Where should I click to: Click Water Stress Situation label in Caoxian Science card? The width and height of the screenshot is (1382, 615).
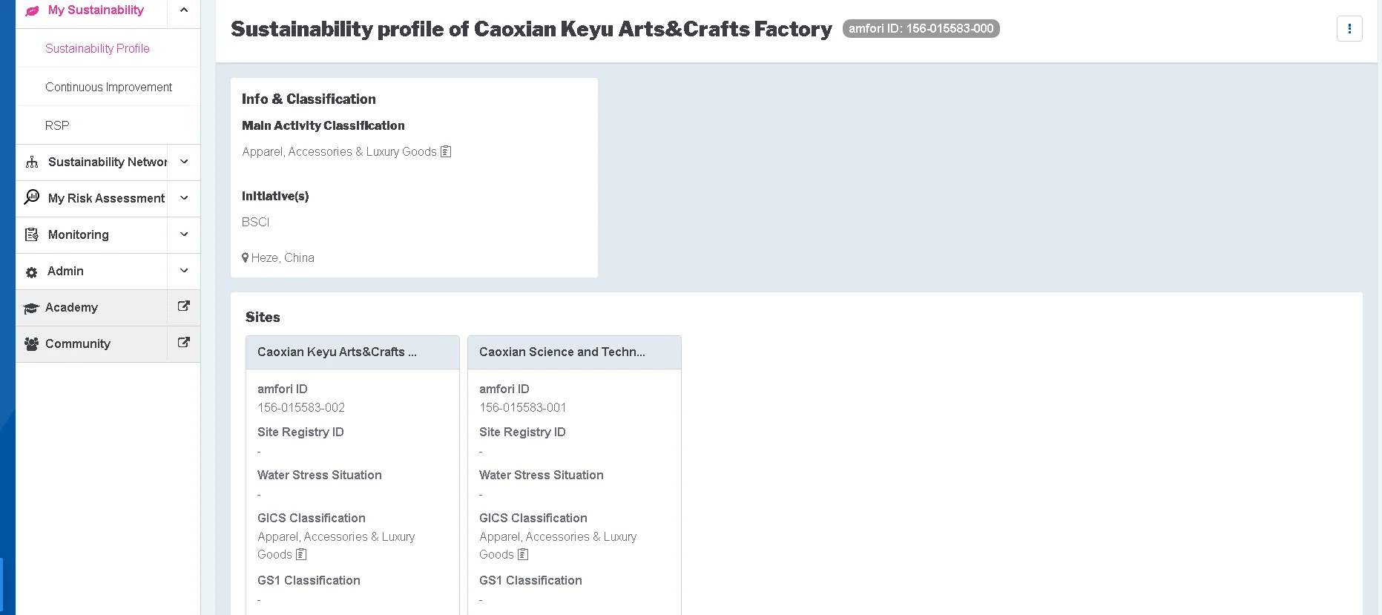pyautogui.click(x=541, y=475)
